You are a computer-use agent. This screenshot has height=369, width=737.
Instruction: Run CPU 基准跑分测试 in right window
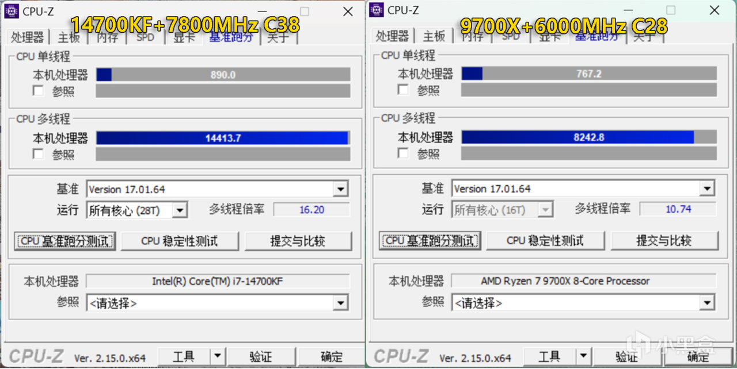pyautogui.click(x=430, y=240)
